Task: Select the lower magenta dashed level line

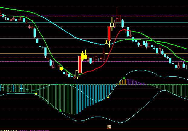Action: [x=30, y=61]
